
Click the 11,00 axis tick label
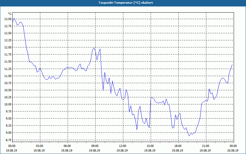[8, 76]
